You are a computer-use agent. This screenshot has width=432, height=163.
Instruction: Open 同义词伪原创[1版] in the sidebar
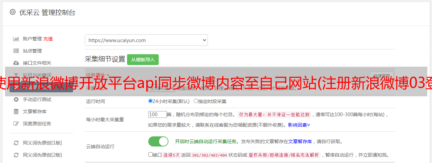42,143
